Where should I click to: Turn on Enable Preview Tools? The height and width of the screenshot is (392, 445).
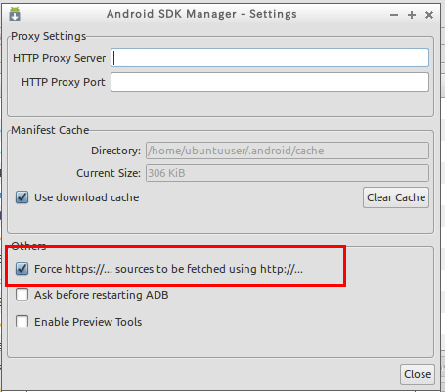[x=22, y=322]
